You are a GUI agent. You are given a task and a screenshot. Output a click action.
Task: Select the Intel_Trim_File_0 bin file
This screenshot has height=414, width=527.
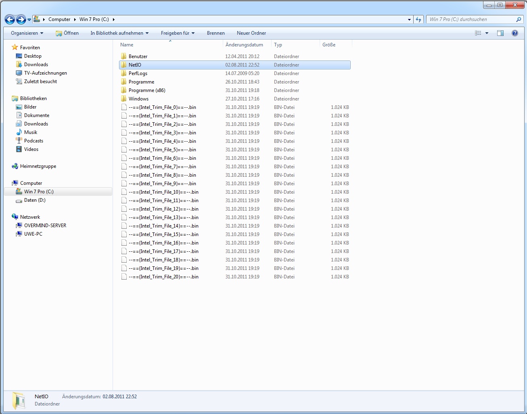tap(162, 107)
